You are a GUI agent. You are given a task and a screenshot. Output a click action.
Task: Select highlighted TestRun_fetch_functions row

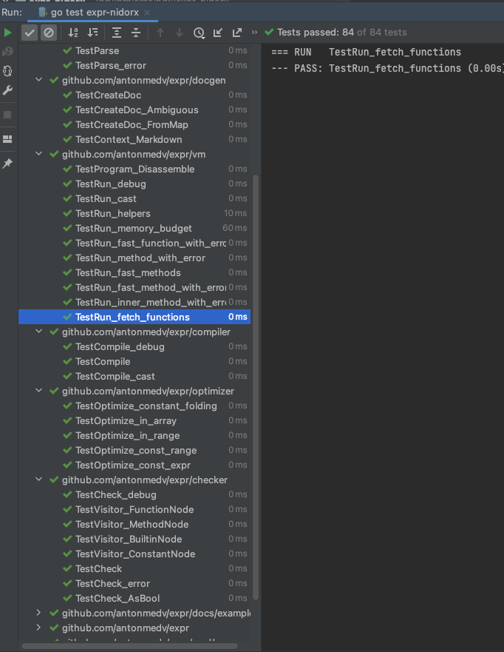tap(134, 317)
